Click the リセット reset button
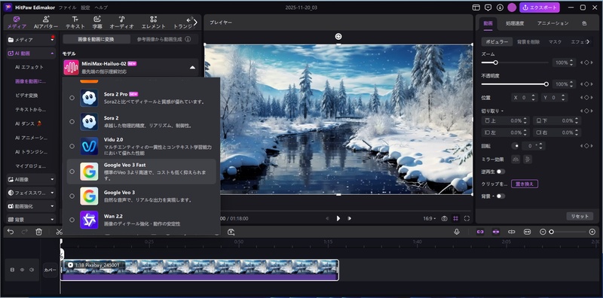The width and height of the screenshot is (603, 298). [x=580, y=216]
